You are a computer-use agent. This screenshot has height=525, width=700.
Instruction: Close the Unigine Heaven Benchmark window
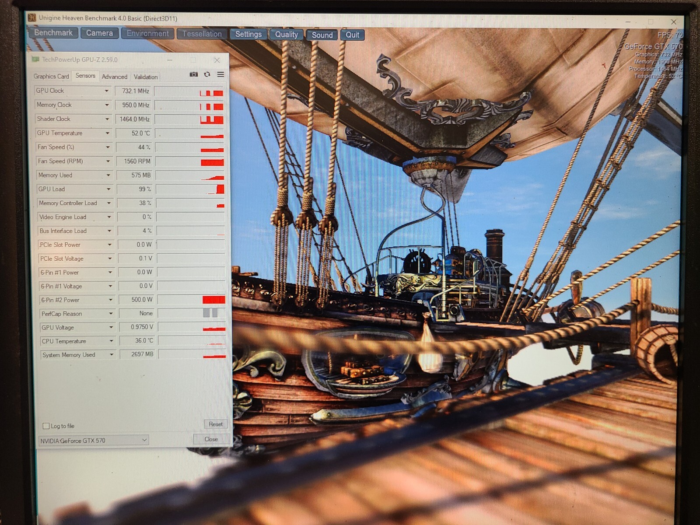[674, 22]
